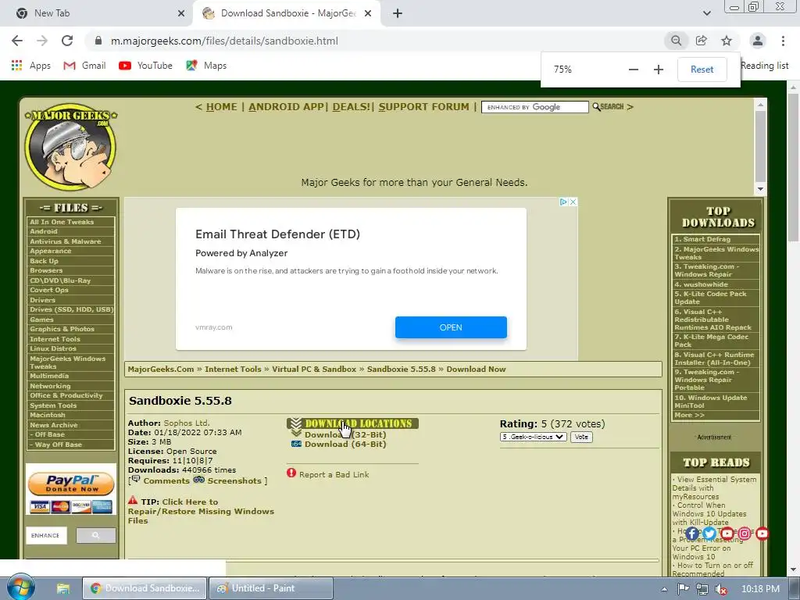Click the red Report a Bad Link icon
The width and height of the screenshot is (800, 600).
click(x=291, y=473)
